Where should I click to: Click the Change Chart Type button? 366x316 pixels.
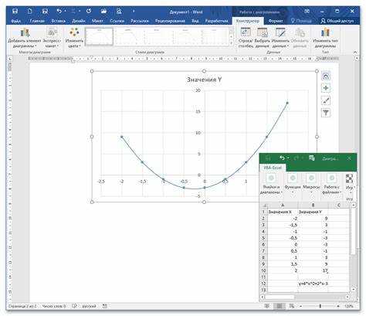pyautogui.click(x=325, y=38)
